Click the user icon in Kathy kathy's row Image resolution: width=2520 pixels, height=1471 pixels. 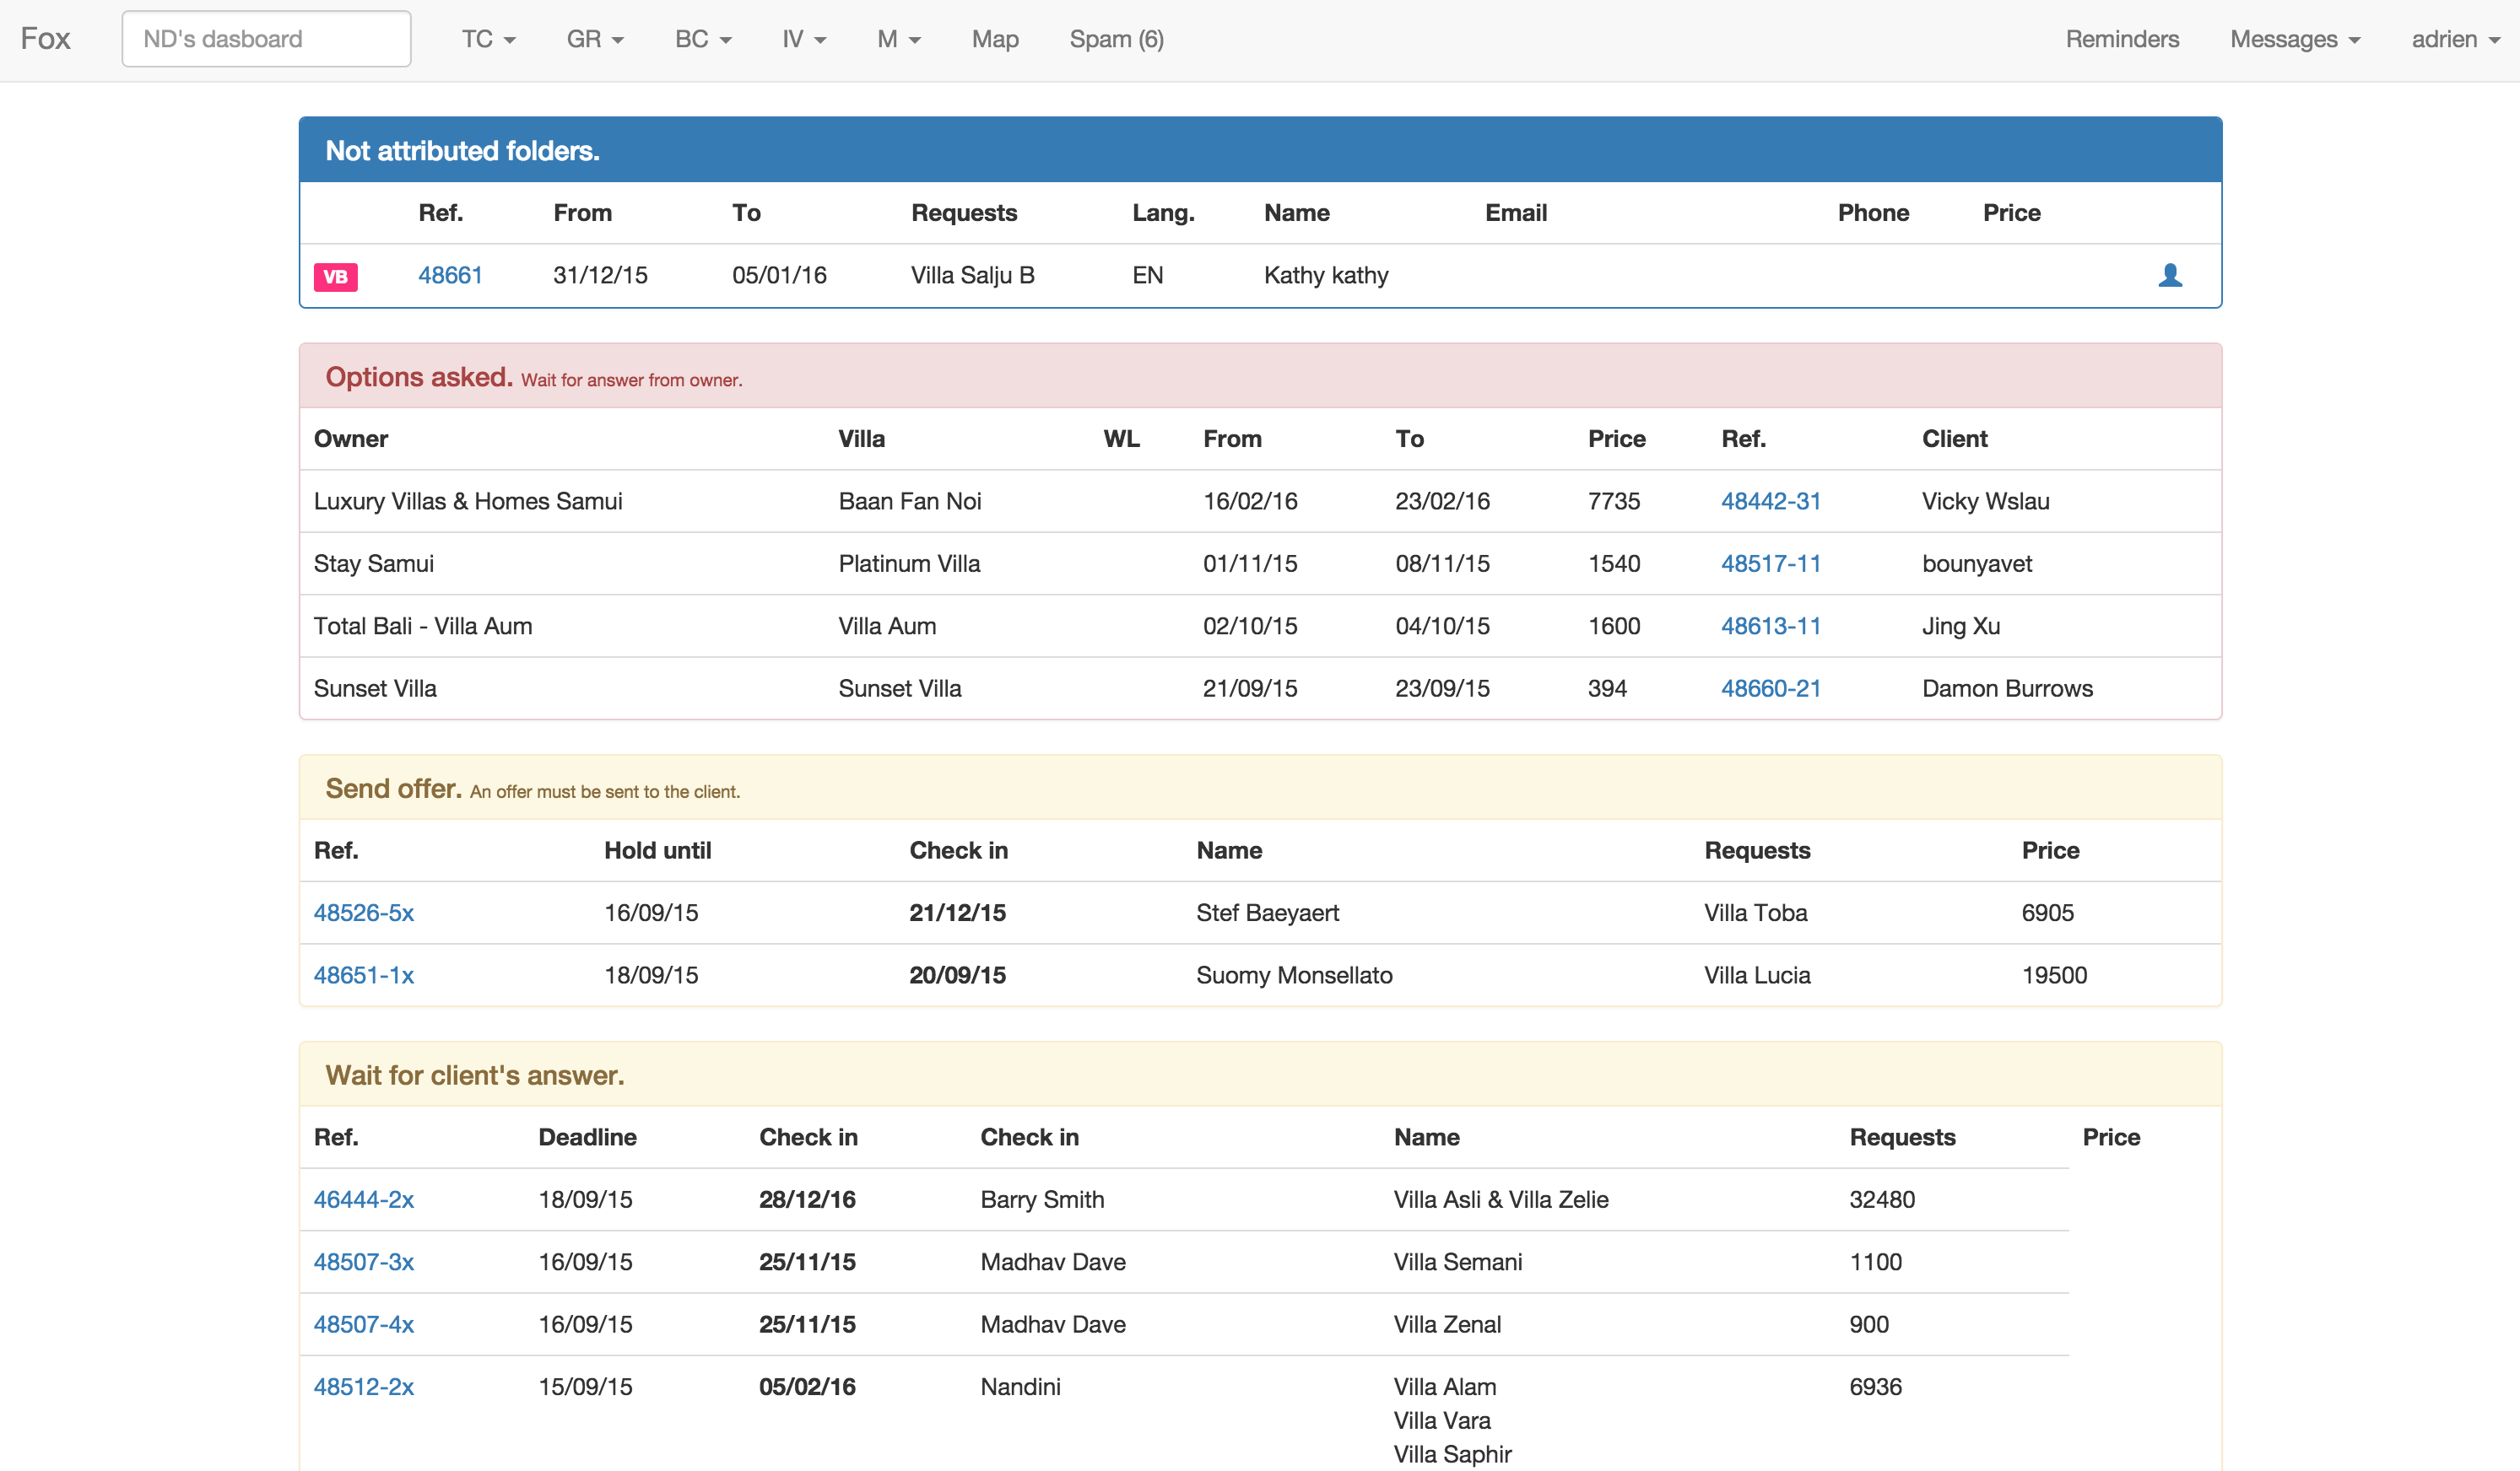tap(2169, 275)
